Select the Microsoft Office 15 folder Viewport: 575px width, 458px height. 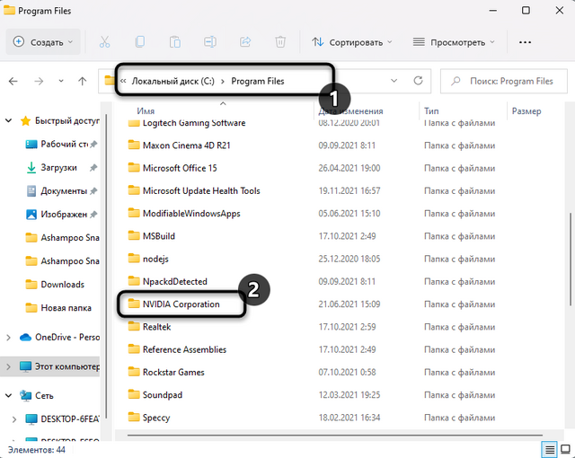(x=180, y=168)
